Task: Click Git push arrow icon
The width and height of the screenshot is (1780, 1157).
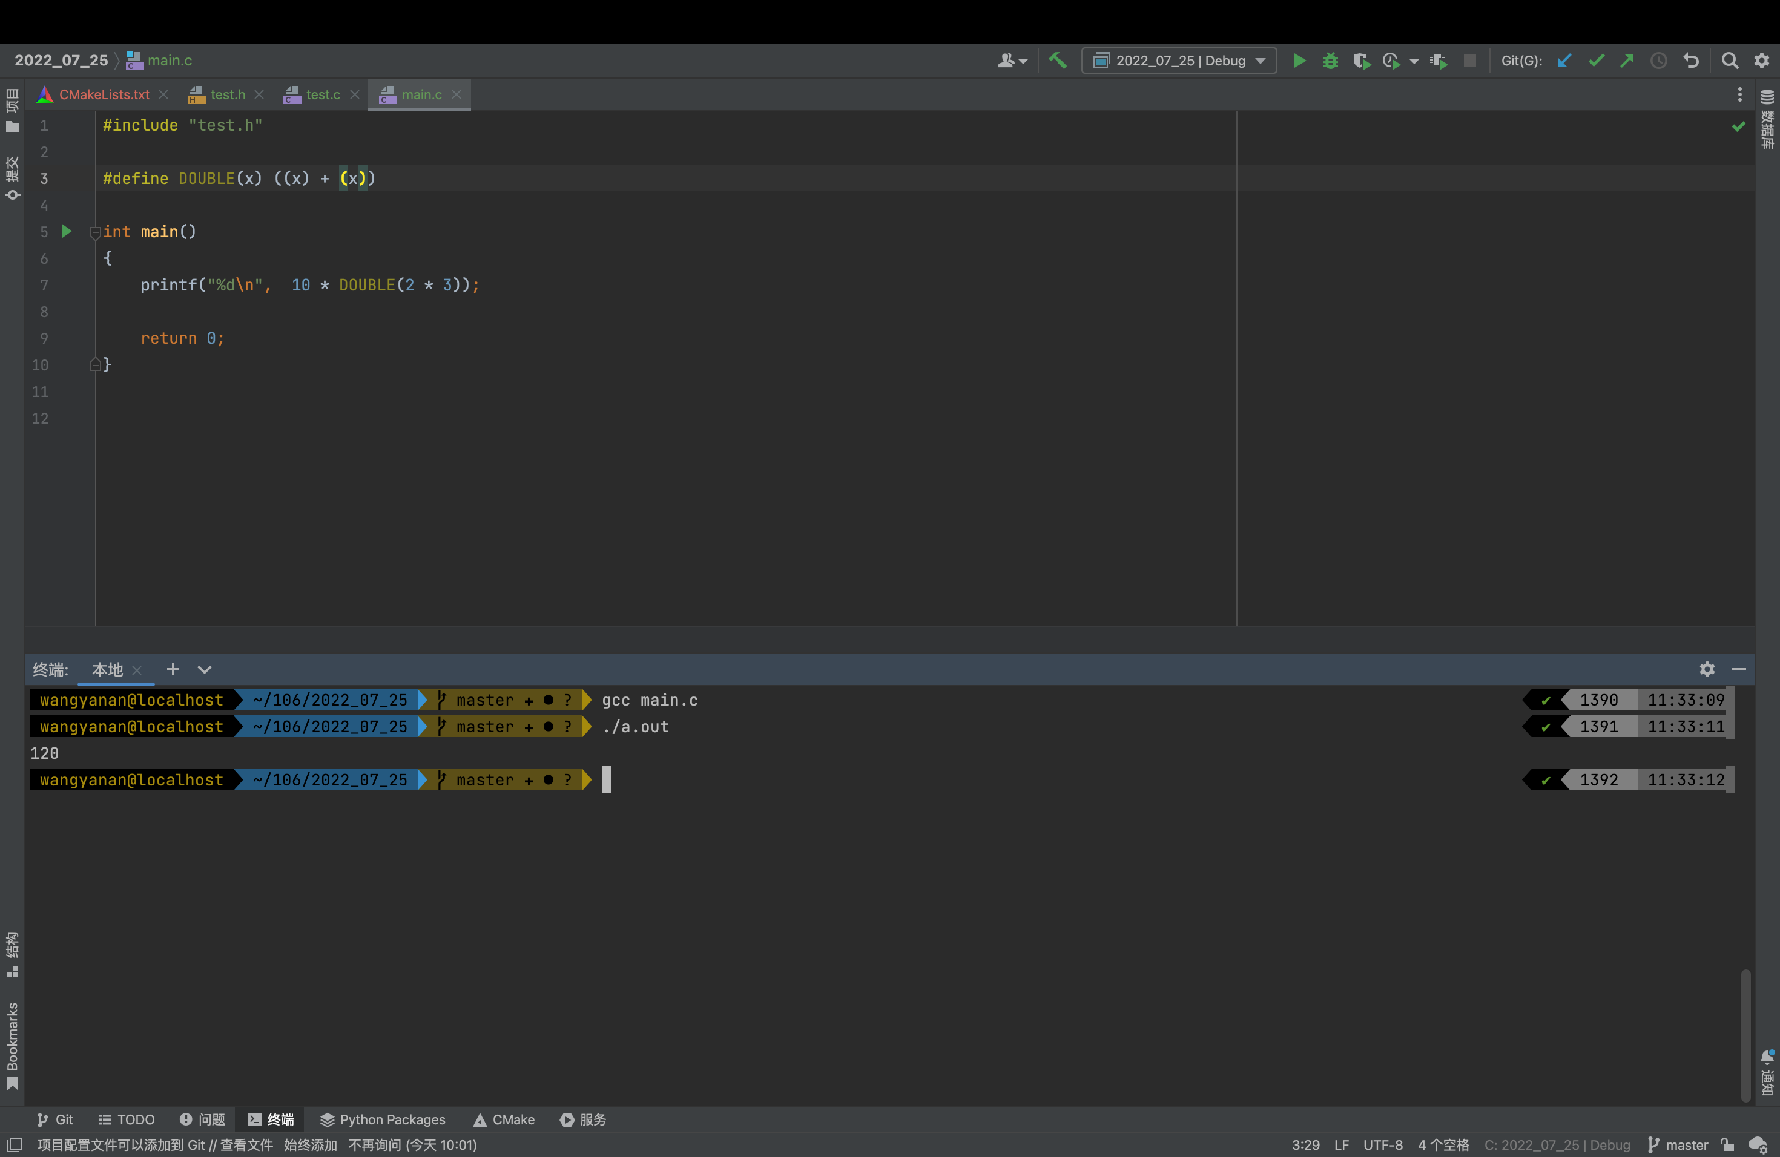Action: pos(1627,61)
